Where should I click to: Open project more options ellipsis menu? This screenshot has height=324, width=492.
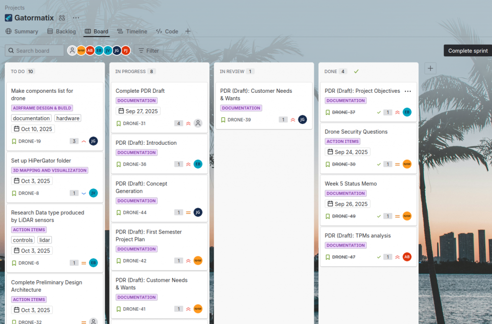[x=76, y=18]
